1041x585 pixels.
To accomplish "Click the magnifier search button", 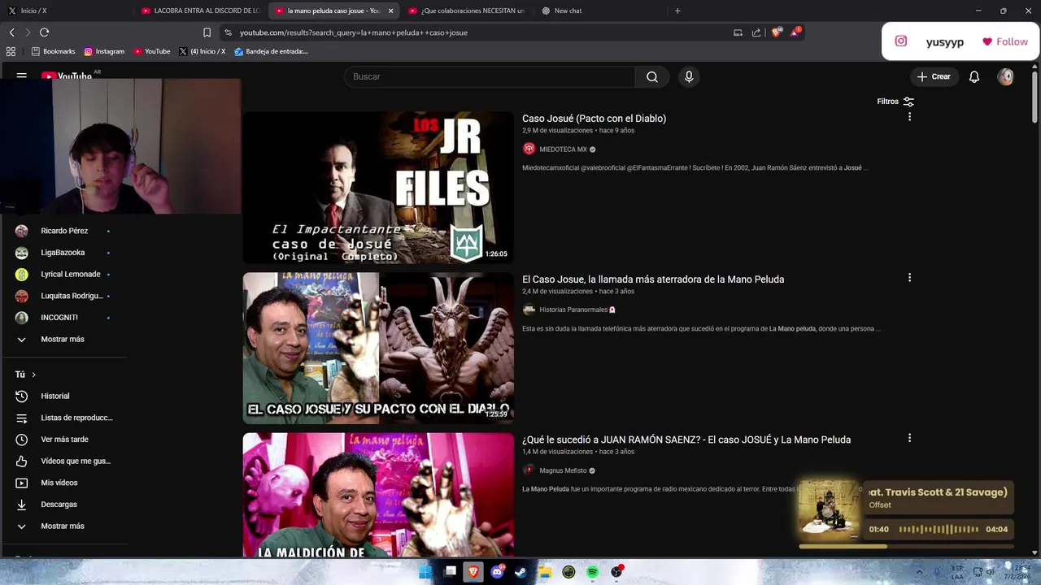I will point(652,76).
